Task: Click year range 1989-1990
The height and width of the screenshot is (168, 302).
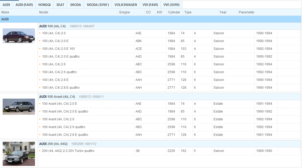Action: 264,151
